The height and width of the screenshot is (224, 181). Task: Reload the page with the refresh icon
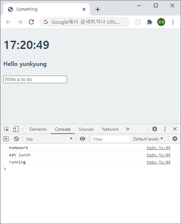[x=31, y=22]
